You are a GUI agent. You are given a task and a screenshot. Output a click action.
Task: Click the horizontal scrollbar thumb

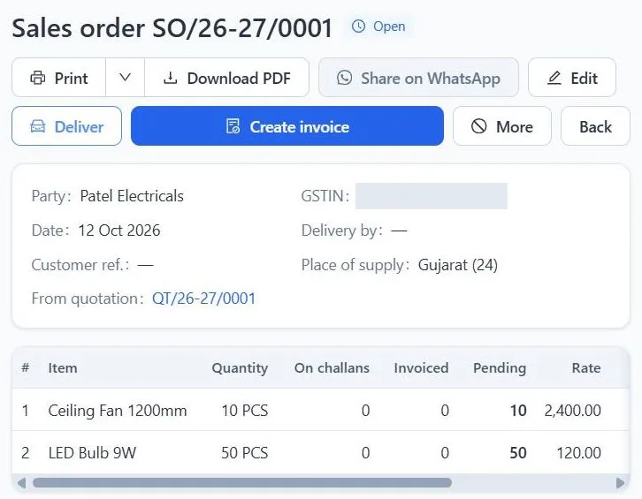point(242,483)
